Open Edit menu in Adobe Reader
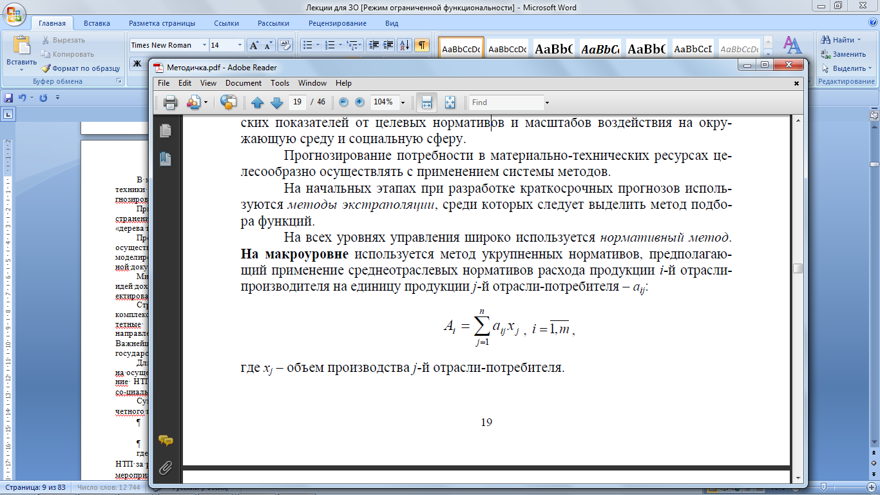880x495 pixels. pyautogui.click(x=185, y=83)
